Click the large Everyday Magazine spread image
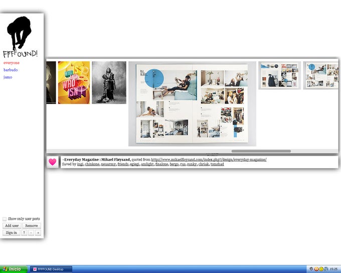Viewport: 341px width, 273px height. [x=192, y=103]
